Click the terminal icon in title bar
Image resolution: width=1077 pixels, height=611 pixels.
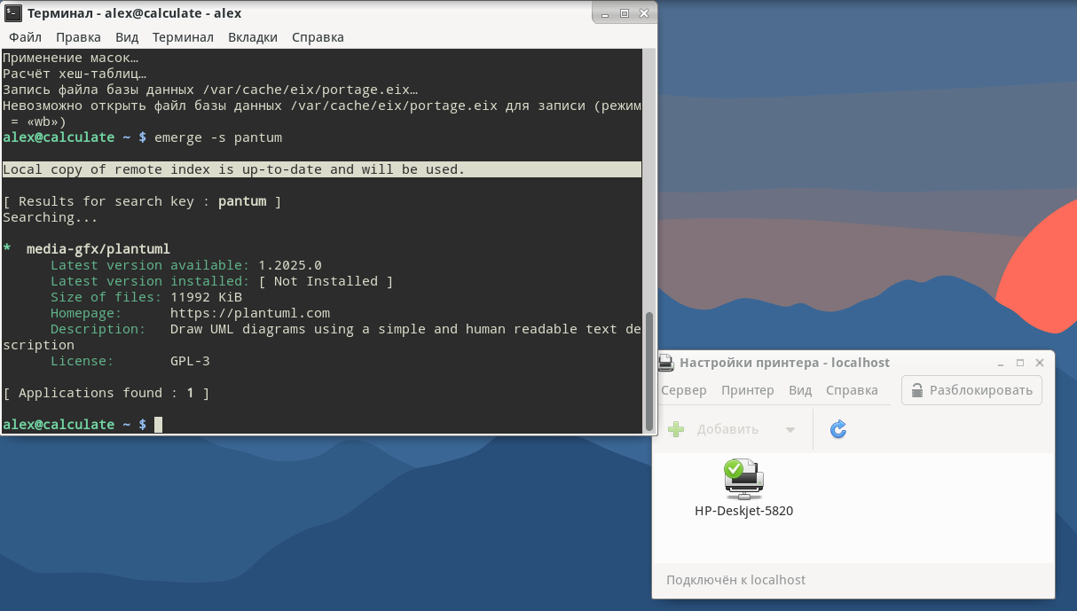point(13,12)
